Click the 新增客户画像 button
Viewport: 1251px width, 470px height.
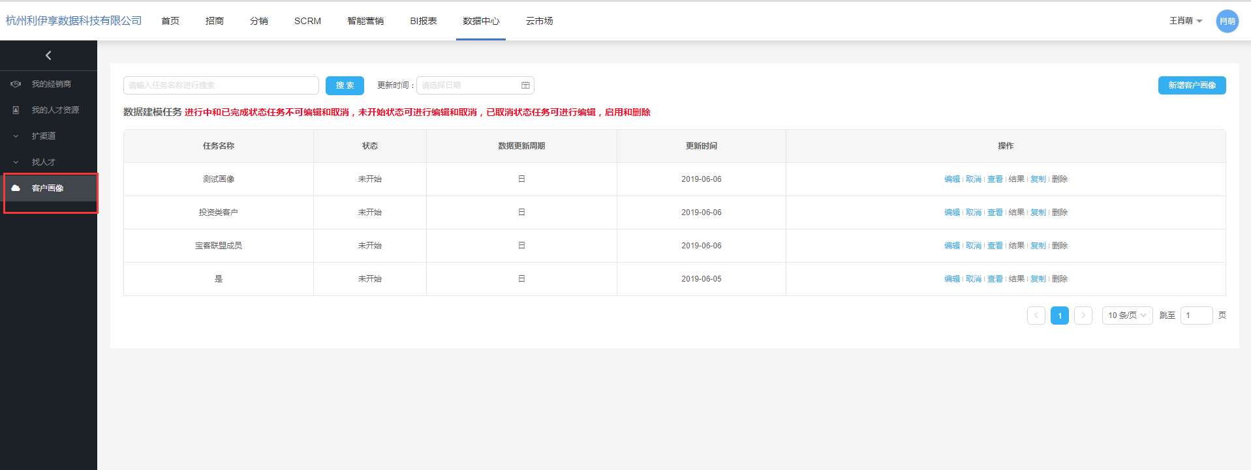tap(1192, 85)
